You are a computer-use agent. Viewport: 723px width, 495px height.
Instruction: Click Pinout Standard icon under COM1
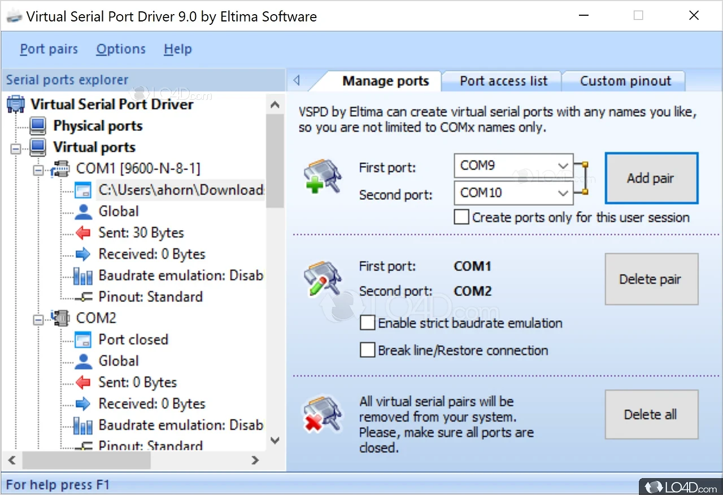83,297
